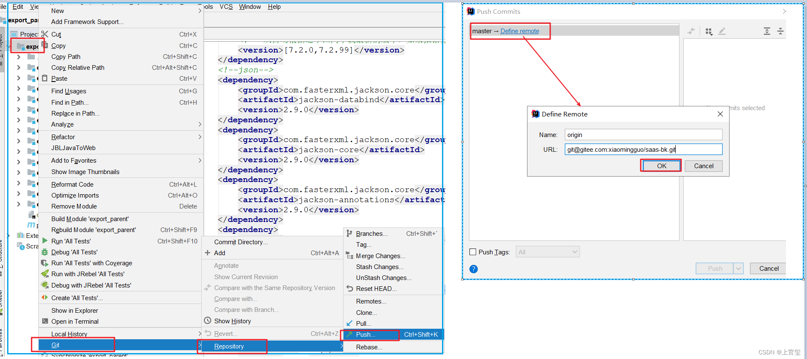
Task: Click the Reset HEAD undo icon
Action: pos(349,288)
